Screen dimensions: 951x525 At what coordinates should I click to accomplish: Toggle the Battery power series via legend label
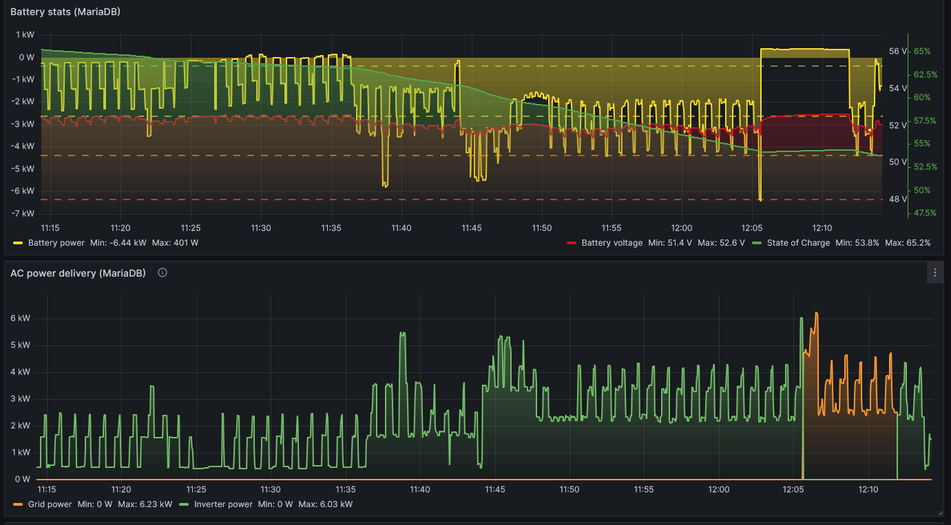(x=56, y=243)
